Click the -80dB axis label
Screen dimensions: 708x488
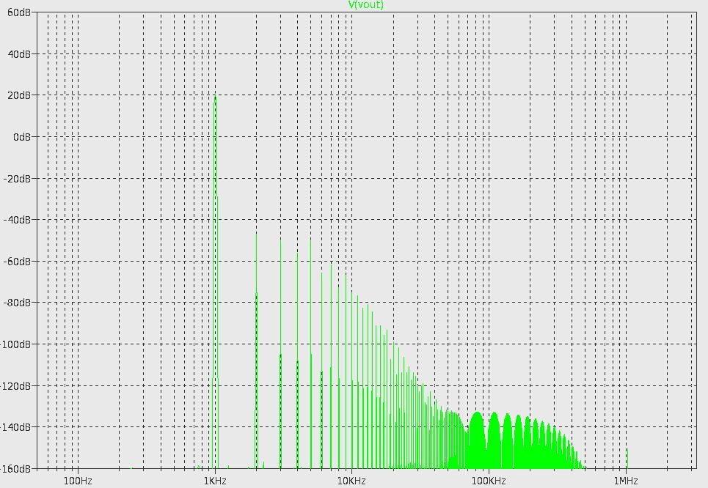tap(17, 303)
